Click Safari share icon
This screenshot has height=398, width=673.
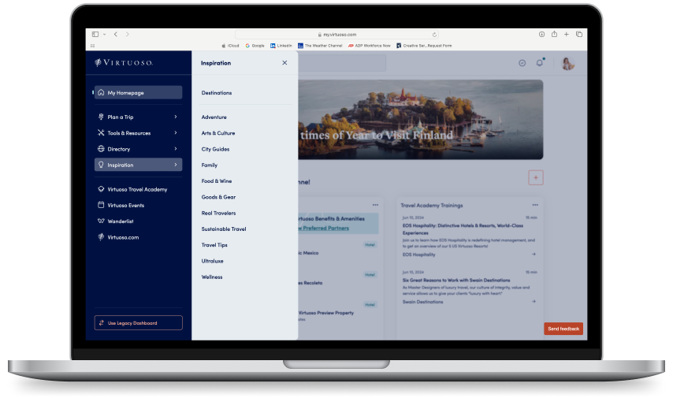tap(554, 34)
